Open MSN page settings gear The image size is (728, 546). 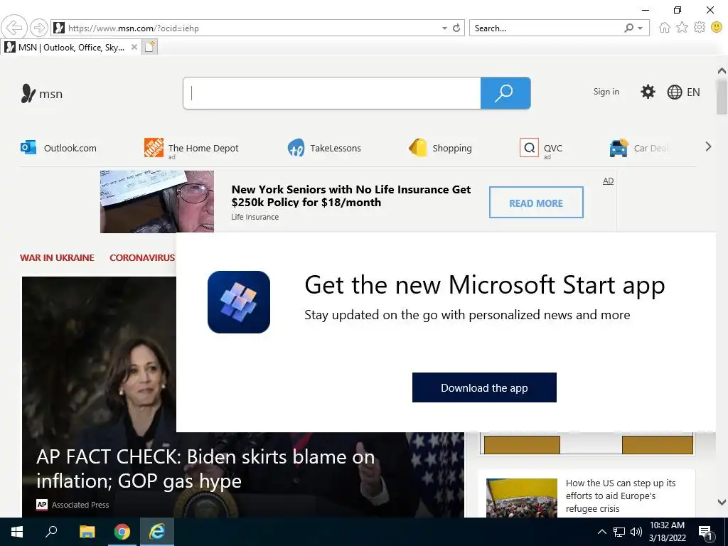click(x=648, y=92)
